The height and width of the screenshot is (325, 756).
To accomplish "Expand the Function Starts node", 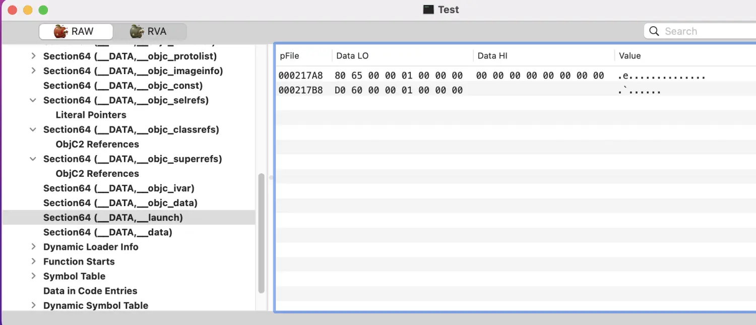I will coord(33,262).
